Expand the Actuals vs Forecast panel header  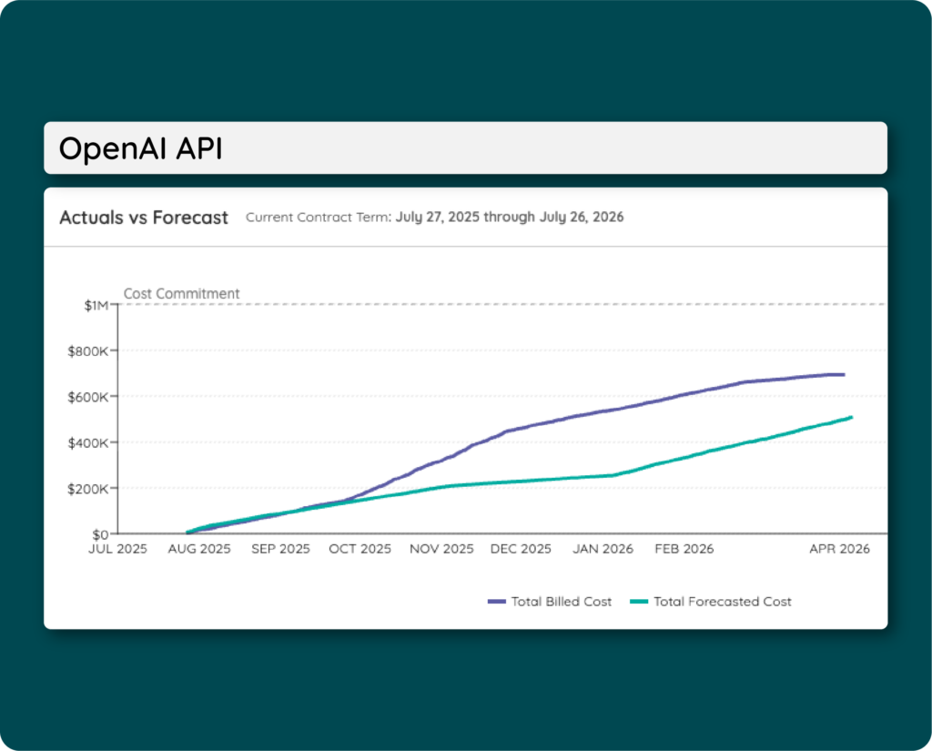pyautogui.click(x=143, y=218)
